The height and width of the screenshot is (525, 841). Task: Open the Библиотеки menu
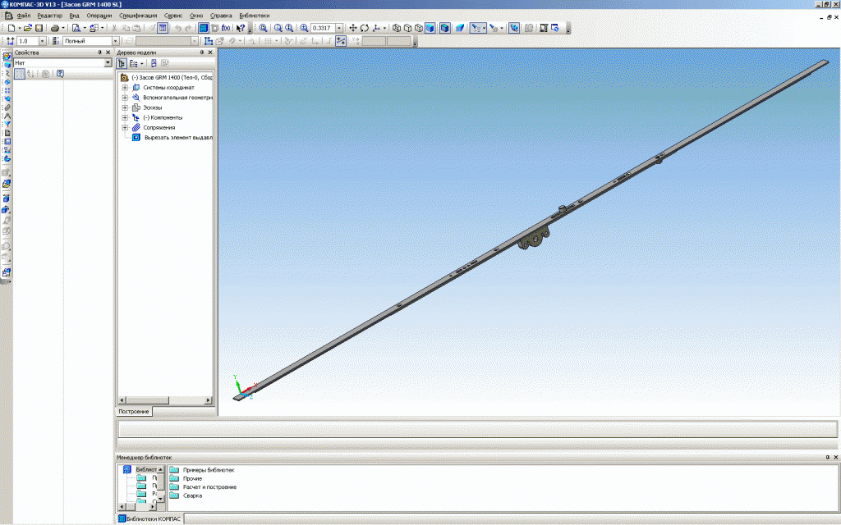255,16
